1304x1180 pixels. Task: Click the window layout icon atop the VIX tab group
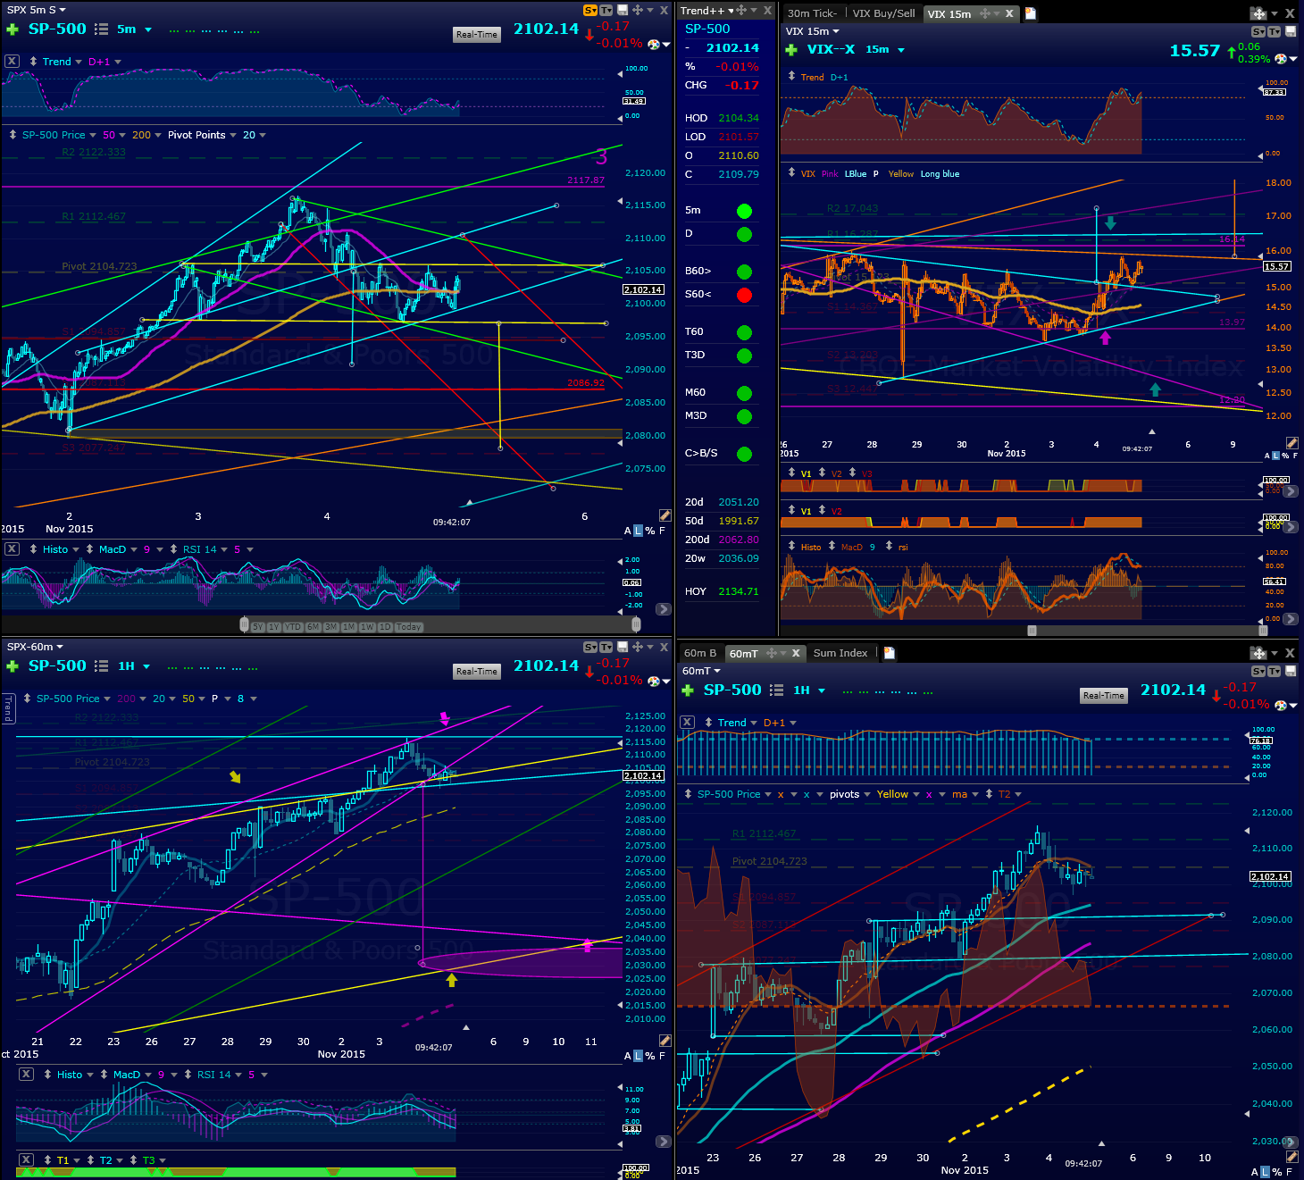1258,13
